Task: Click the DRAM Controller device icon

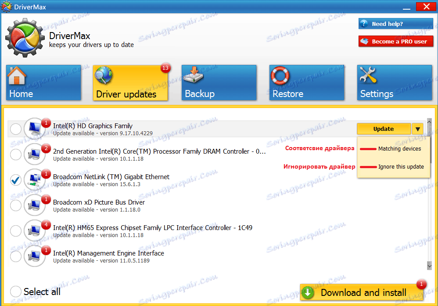Action: (x=35, y=154)
